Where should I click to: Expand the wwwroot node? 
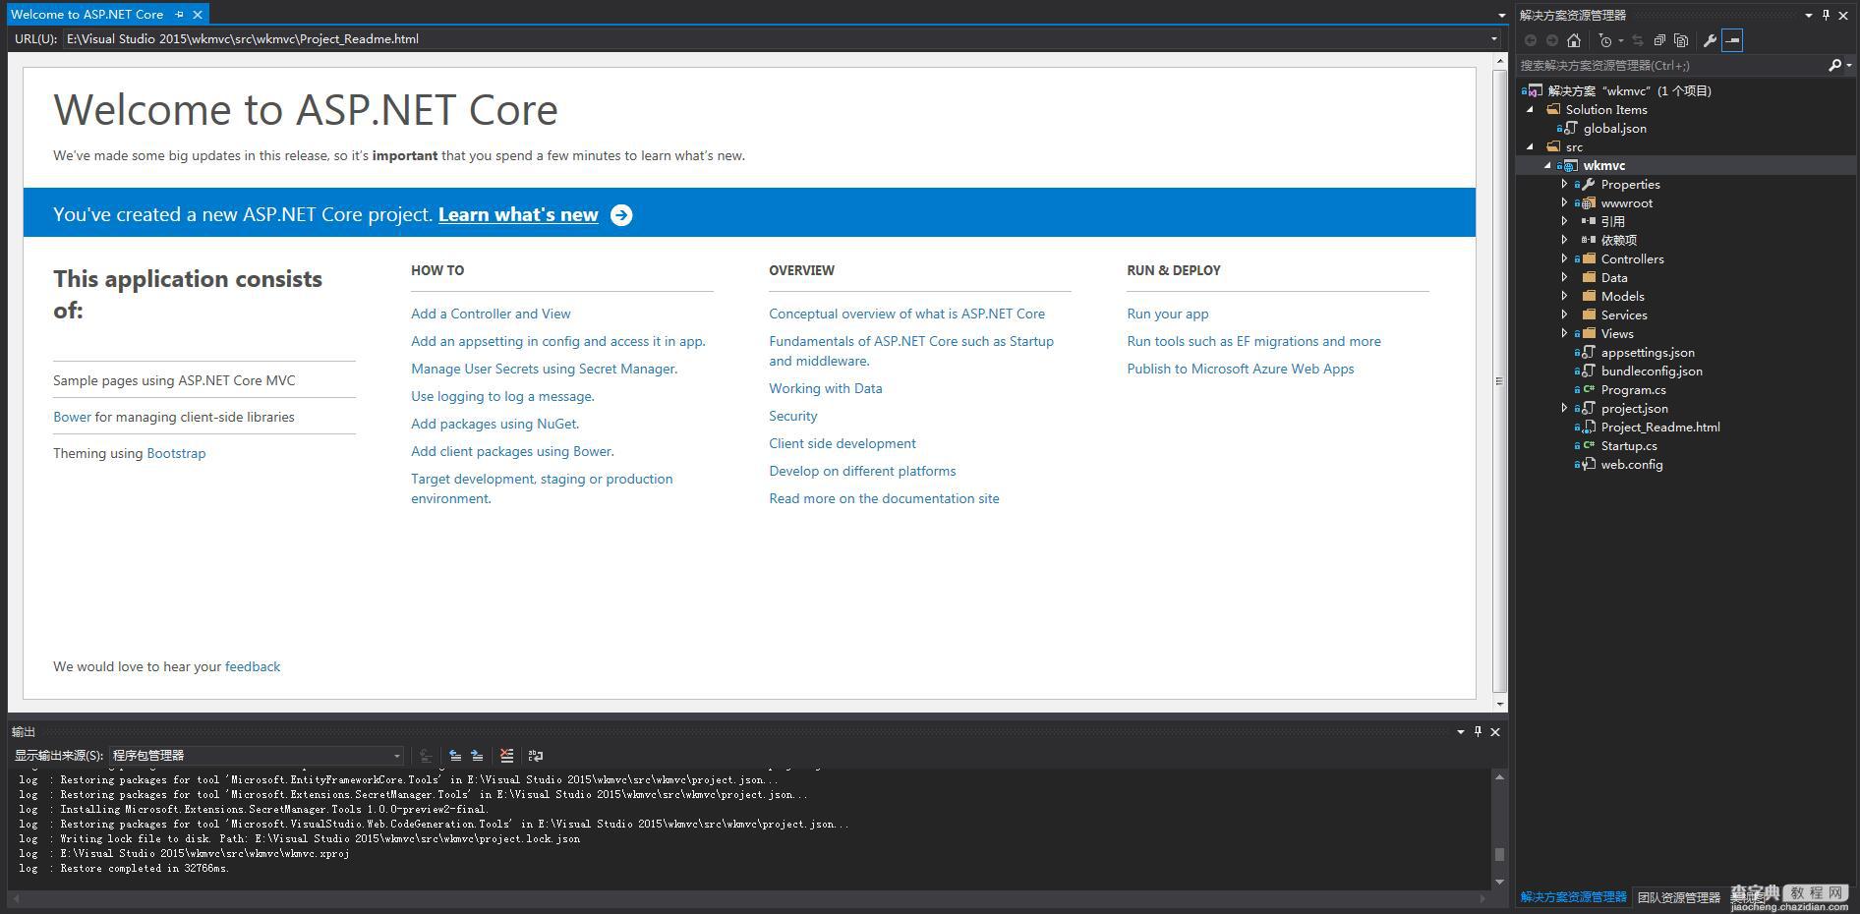[1564, 202]
